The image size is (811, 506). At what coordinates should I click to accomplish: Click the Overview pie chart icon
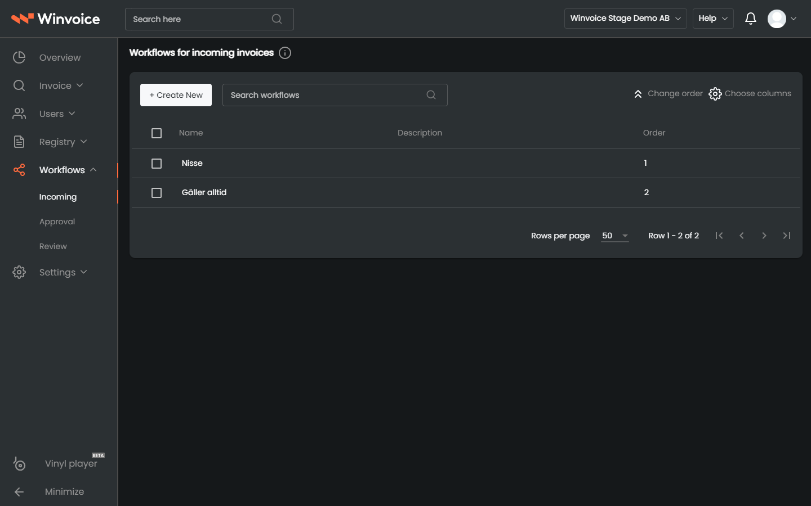point(19,57)
